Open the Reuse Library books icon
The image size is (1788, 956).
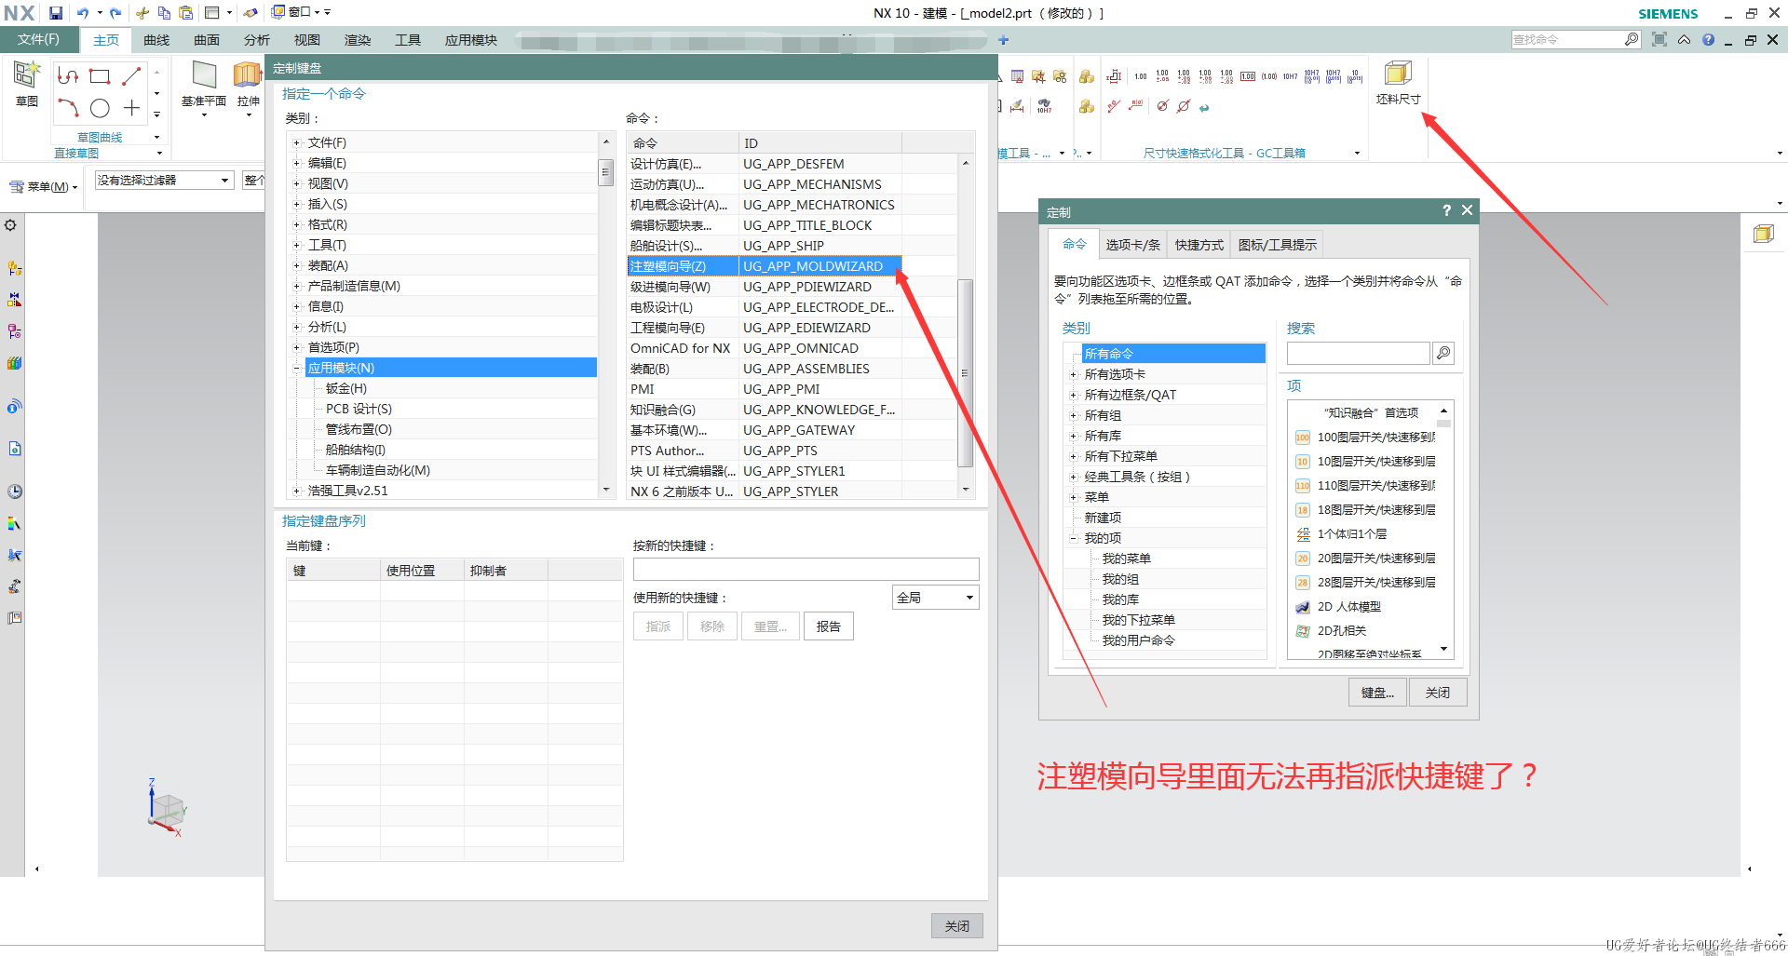(x=14, y=363)
